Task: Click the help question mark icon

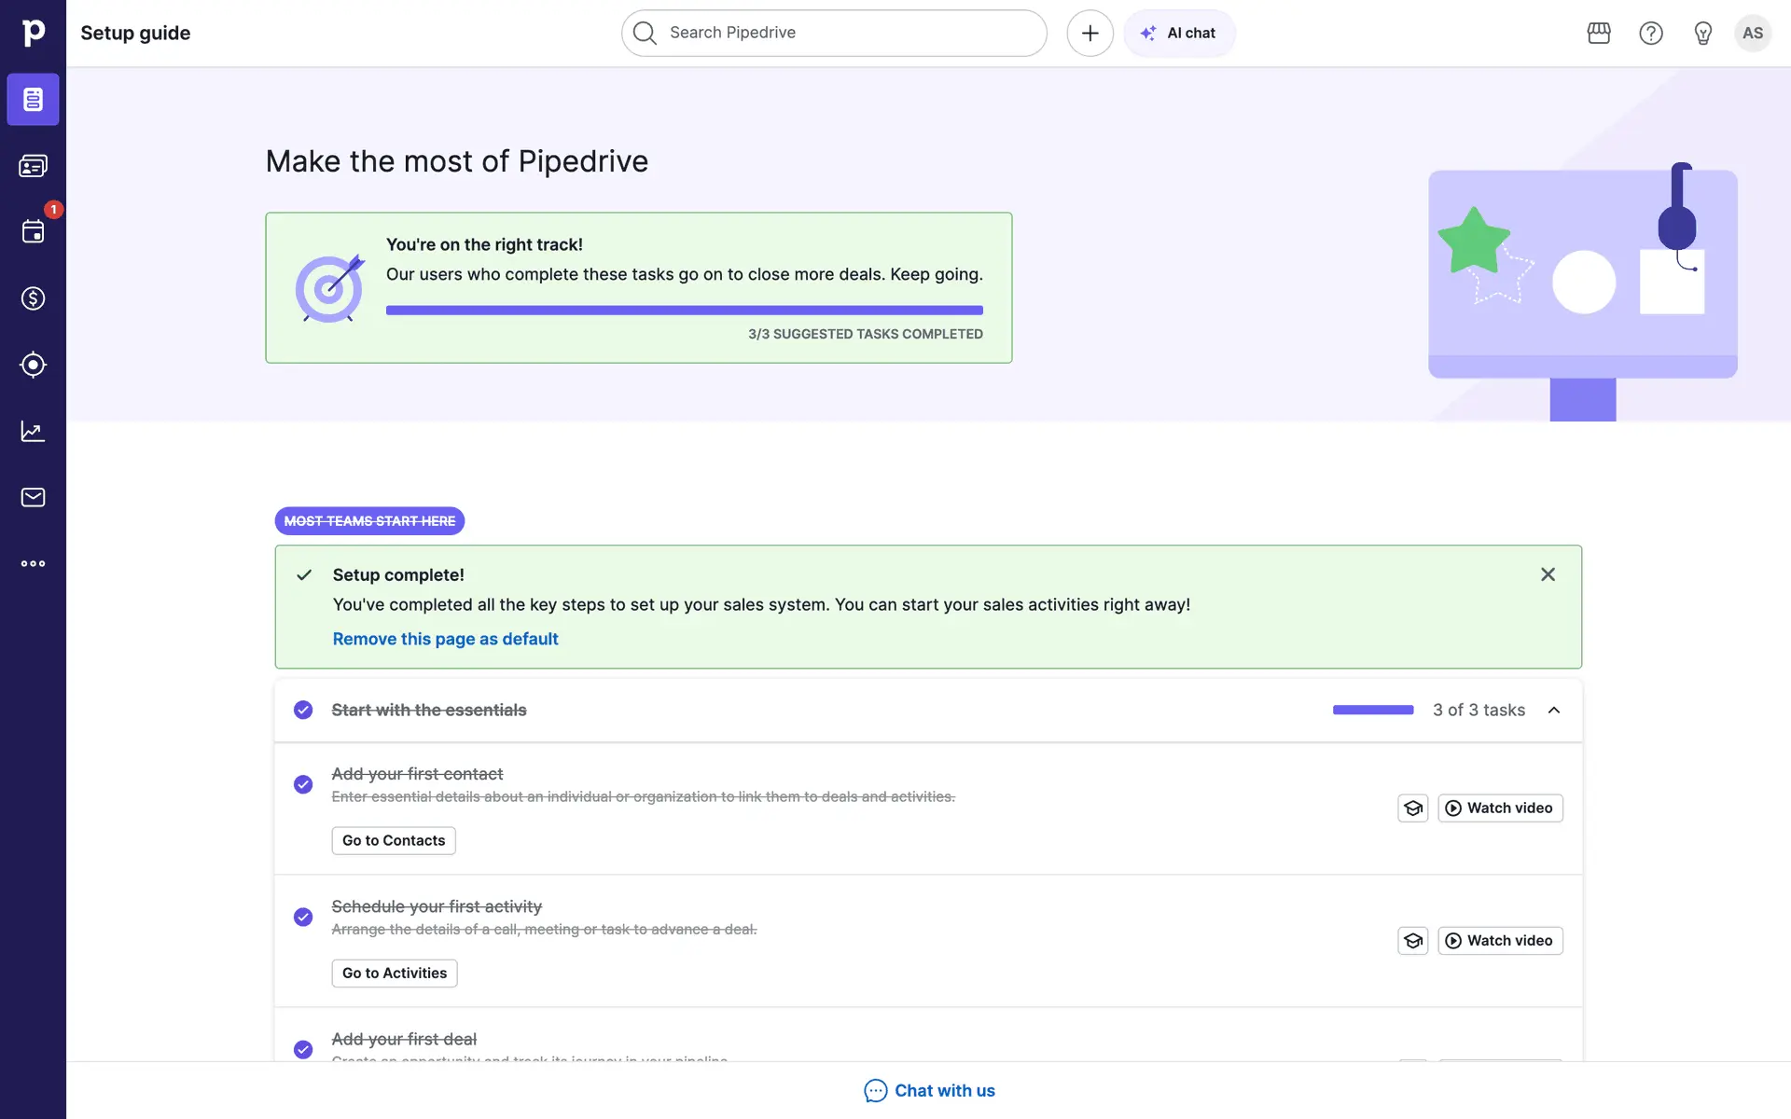Action: (1650, 34)
